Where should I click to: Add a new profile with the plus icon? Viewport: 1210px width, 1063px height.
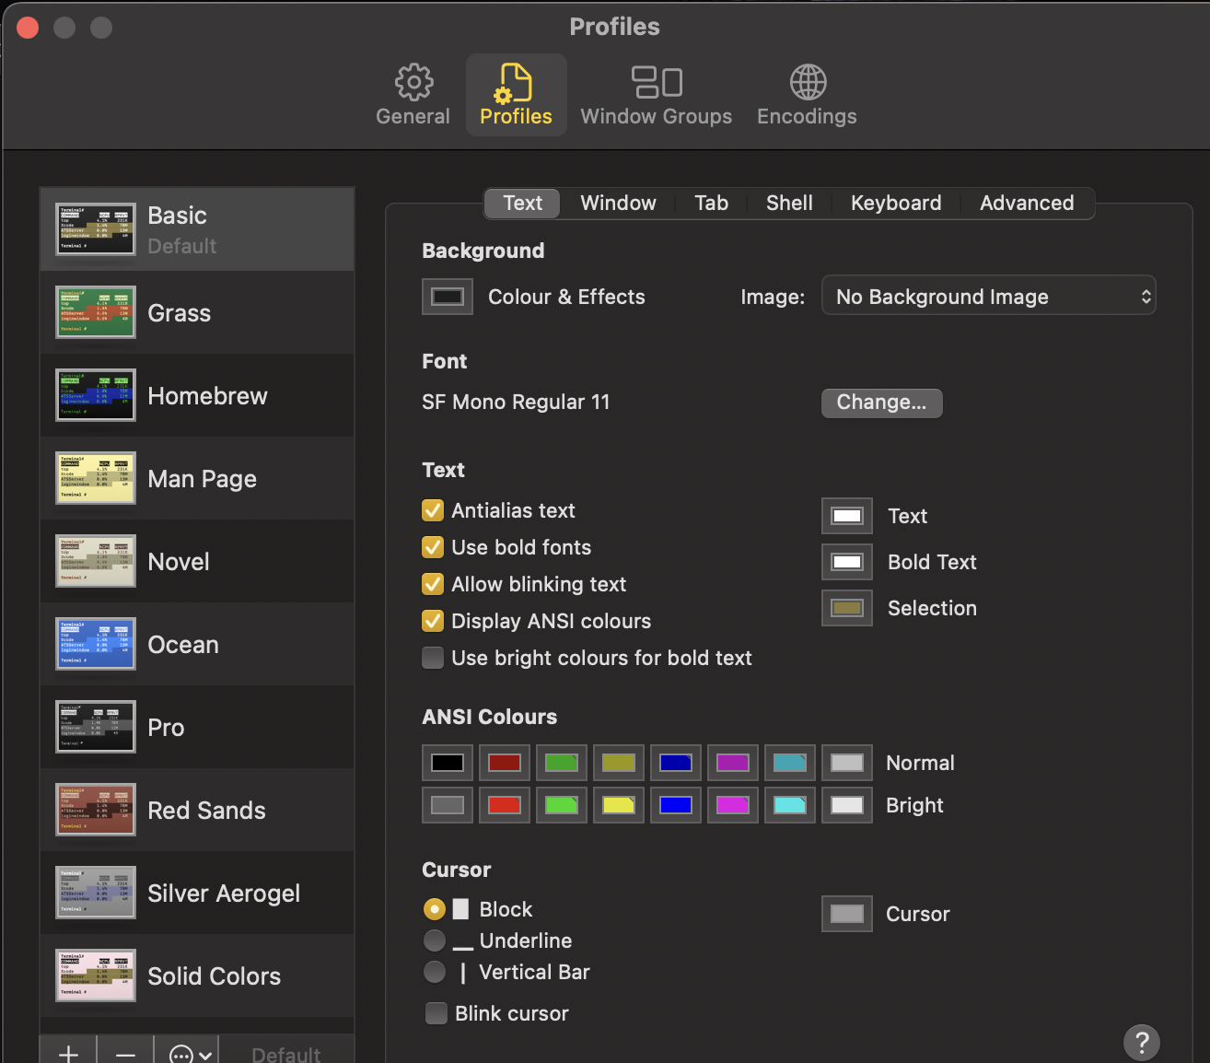(68, 1052)
